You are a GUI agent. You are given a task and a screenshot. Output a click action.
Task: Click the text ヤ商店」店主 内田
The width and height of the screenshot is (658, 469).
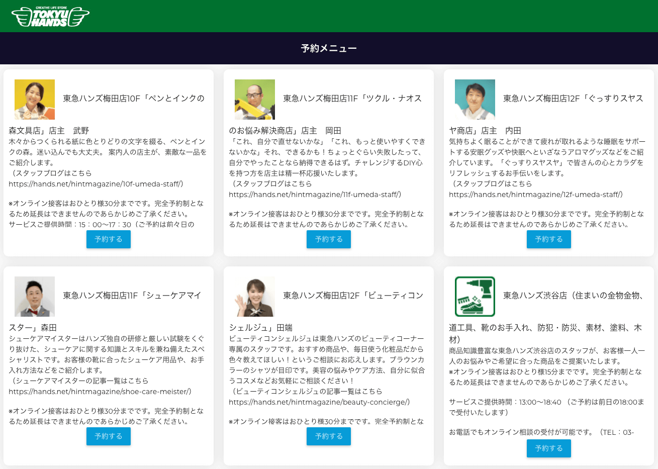click(485, 131)
